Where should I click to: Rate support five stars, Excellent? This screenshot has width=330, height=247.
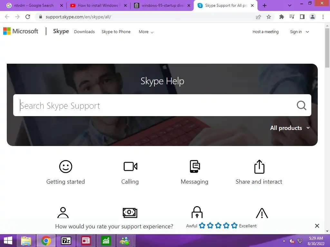click(x=234, y=225)
